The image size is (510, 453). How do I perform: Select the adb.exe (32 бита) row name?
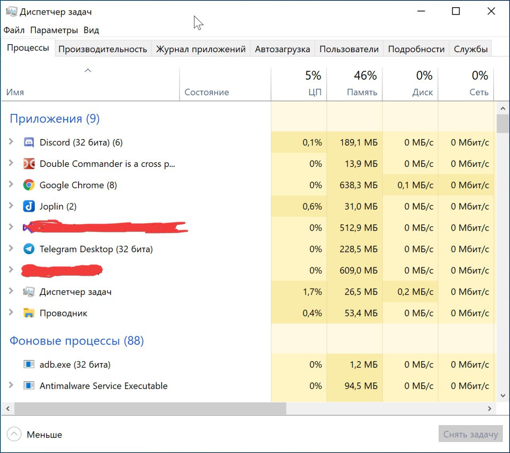coord(75,365)
